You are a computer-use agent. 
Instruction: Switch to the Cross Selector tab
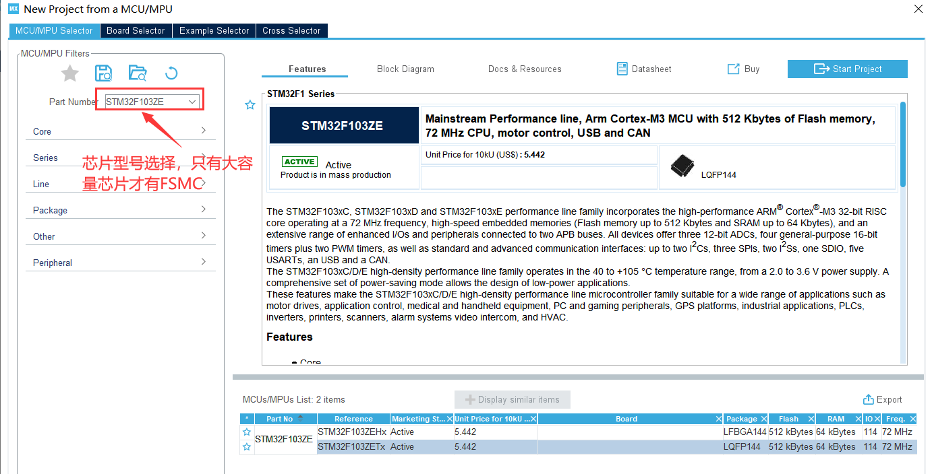[291, 30]
